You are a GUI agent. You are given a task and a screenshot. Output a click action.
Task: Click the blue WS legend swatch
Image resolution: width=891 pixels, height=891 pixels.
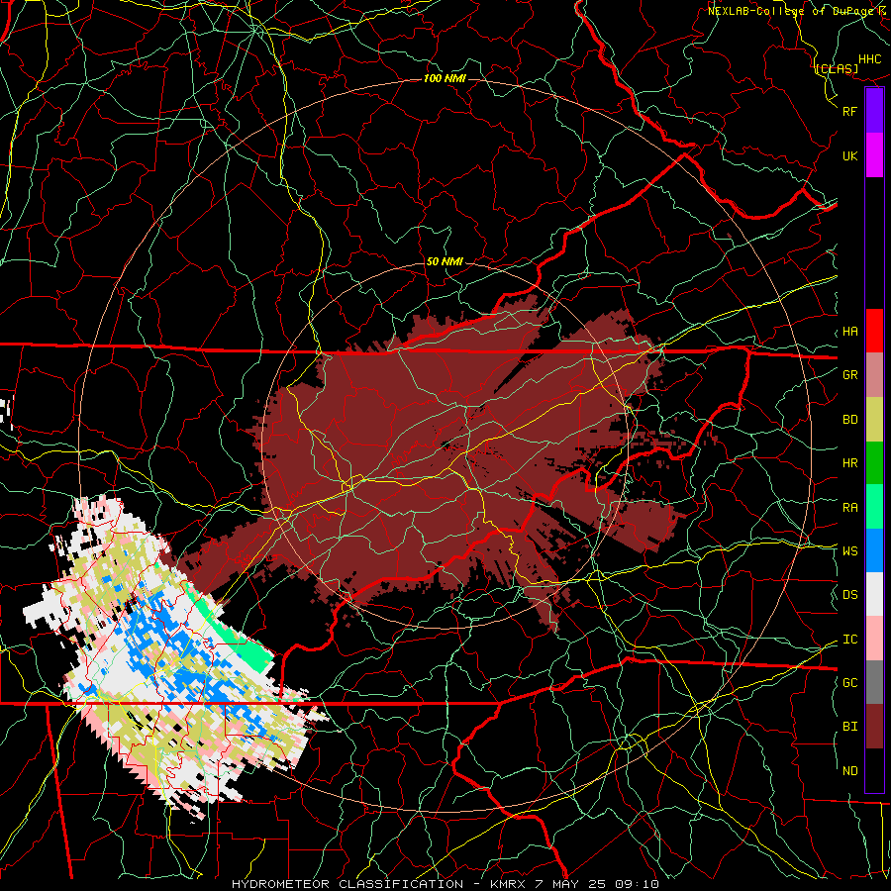click(874, 550)
